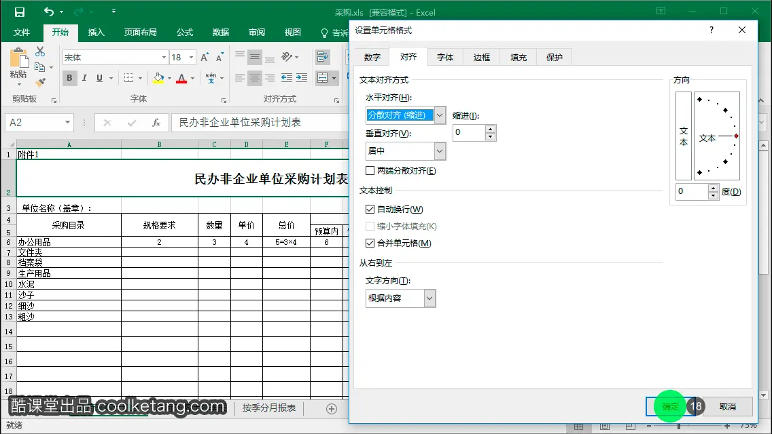Uncheck the 合并单元格 checkbox
The image size is (772, 434).
coord(370,243)
